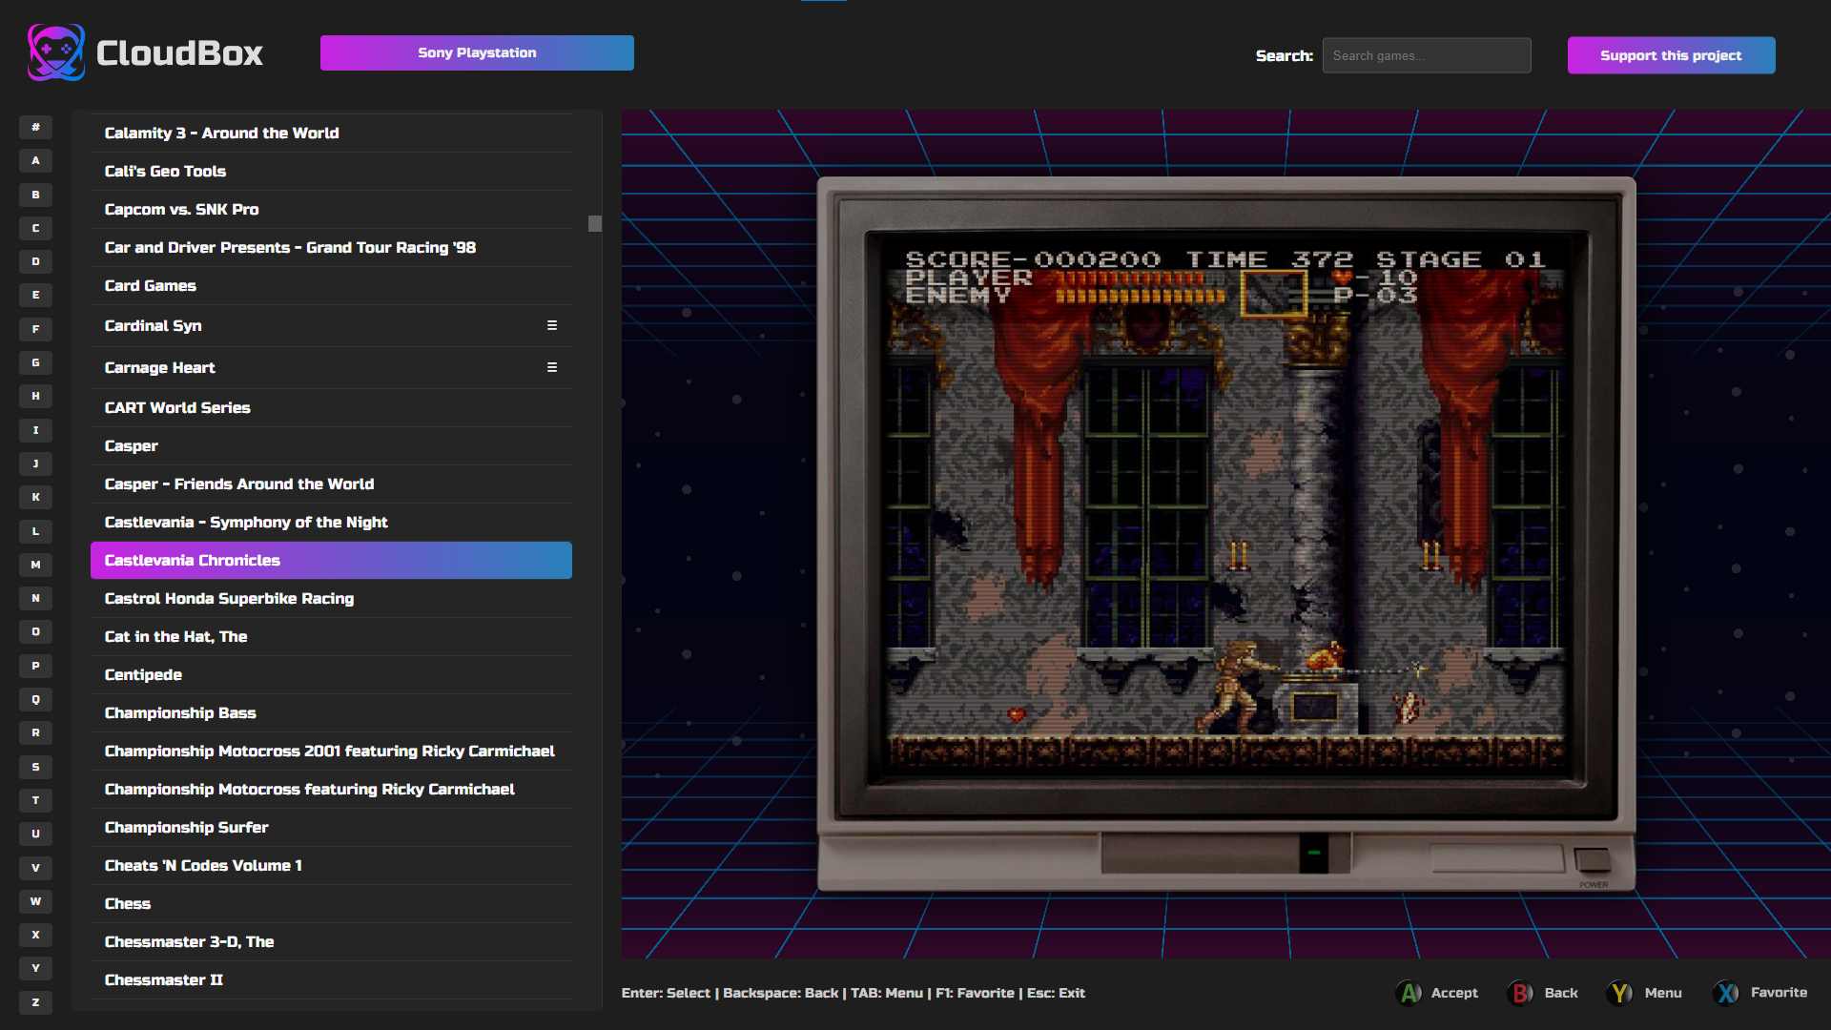Select Castlevania - Symphony of the Night
Viewport: 1831px width, 1030px height.
point(331,522)
